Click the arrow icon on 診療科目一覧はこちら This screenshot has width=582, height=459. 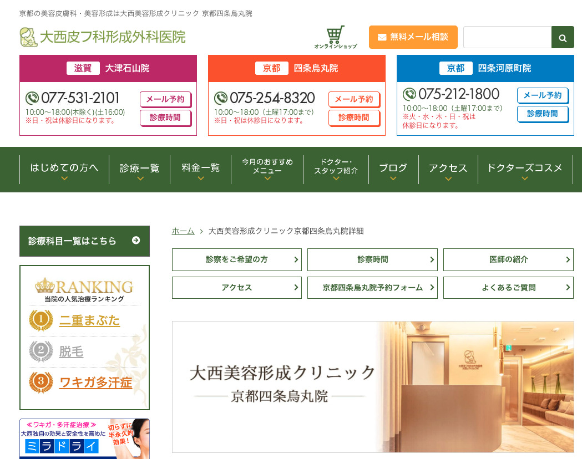pyautogui.click(x=135, y=241)
